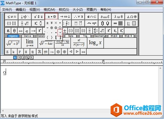This screenshot has width=164, height=119.
Task: Switch to the Geometry tab
Action: coord(99,36)
